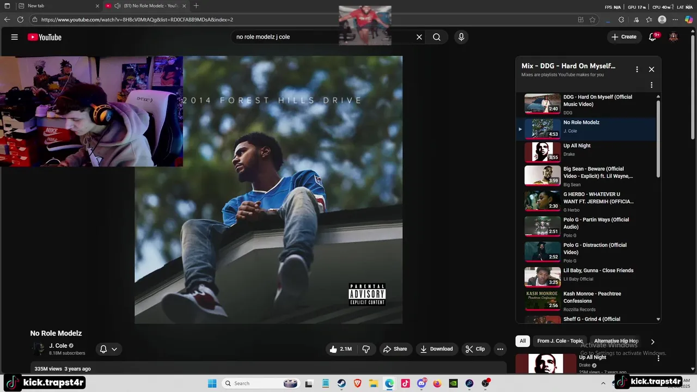The height and width of the screenshot is (392, 697).
Task: Open the YouTube hamburger guide menu
Action: pyautogui.click(x=15, y=37)
